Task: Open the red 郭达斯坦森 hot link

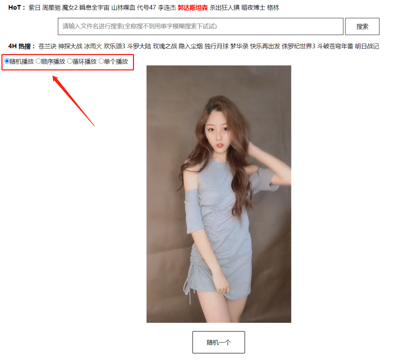Action: [193, 8]
